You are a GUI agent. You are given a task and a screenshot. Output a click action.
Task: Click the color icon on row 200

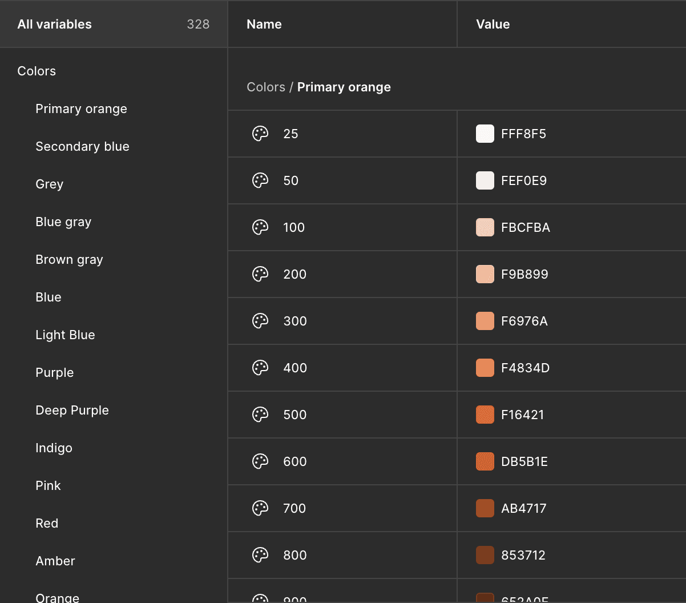point(260,274)
